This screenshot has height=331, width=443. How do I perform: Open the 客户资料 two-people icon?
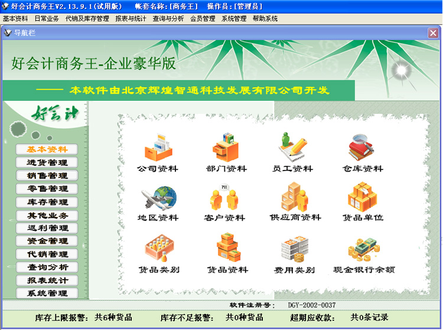coord(224,197)
